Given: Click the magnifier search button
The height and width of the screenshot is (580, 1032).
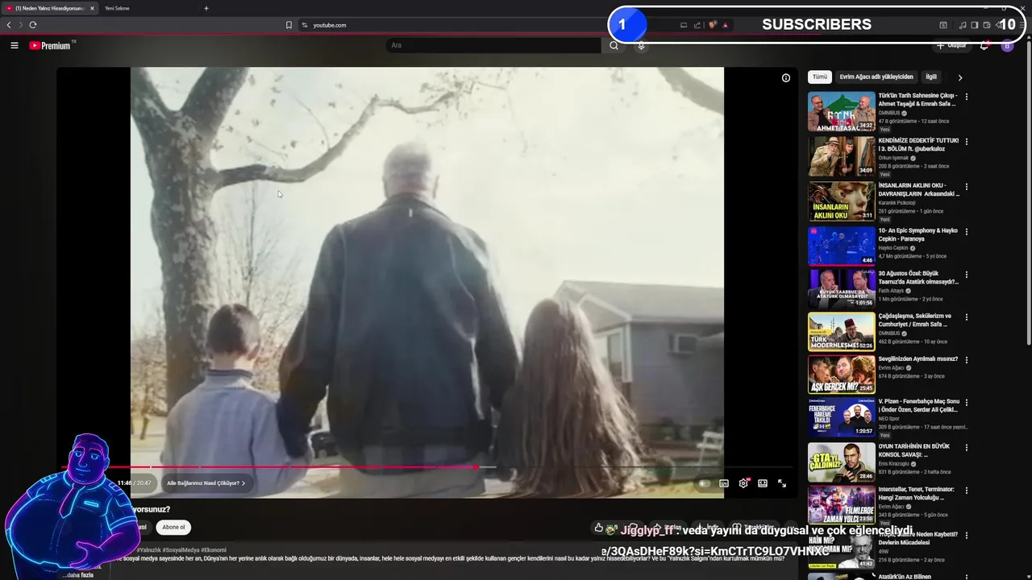Looking at the screenshot, I should pyautogui.click(x=614, y=45).
